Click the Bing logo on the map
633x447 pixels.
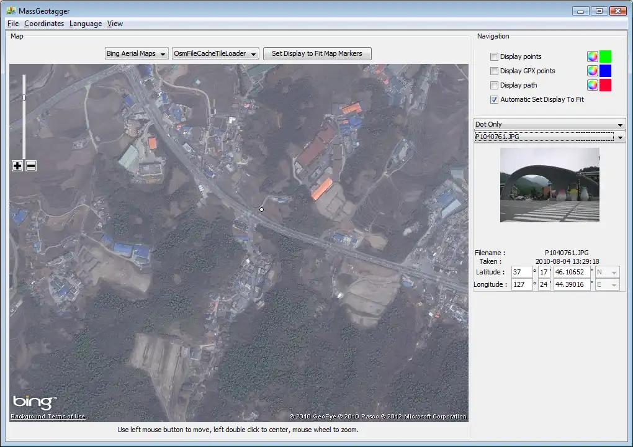(34, 402)
